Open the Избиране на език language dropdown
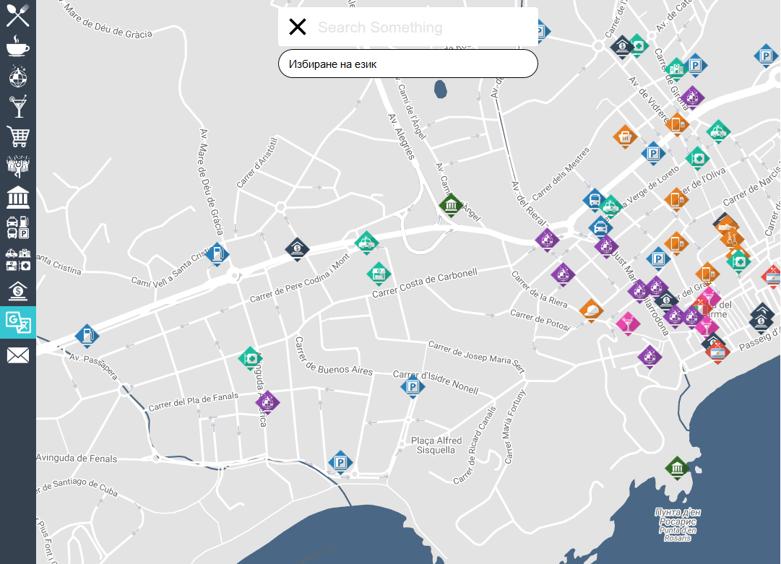 (408, 64)
